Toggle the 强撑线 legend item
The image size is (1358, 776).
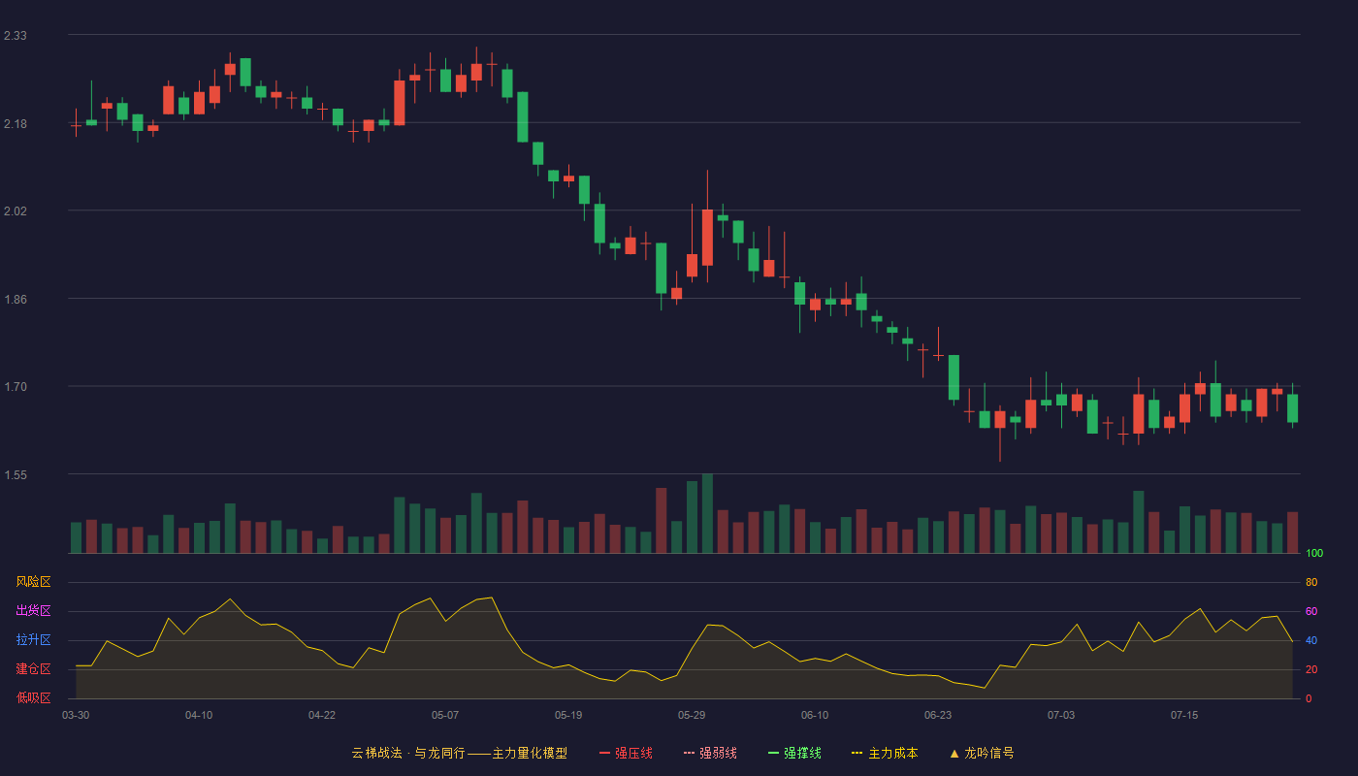click(794, 753)
